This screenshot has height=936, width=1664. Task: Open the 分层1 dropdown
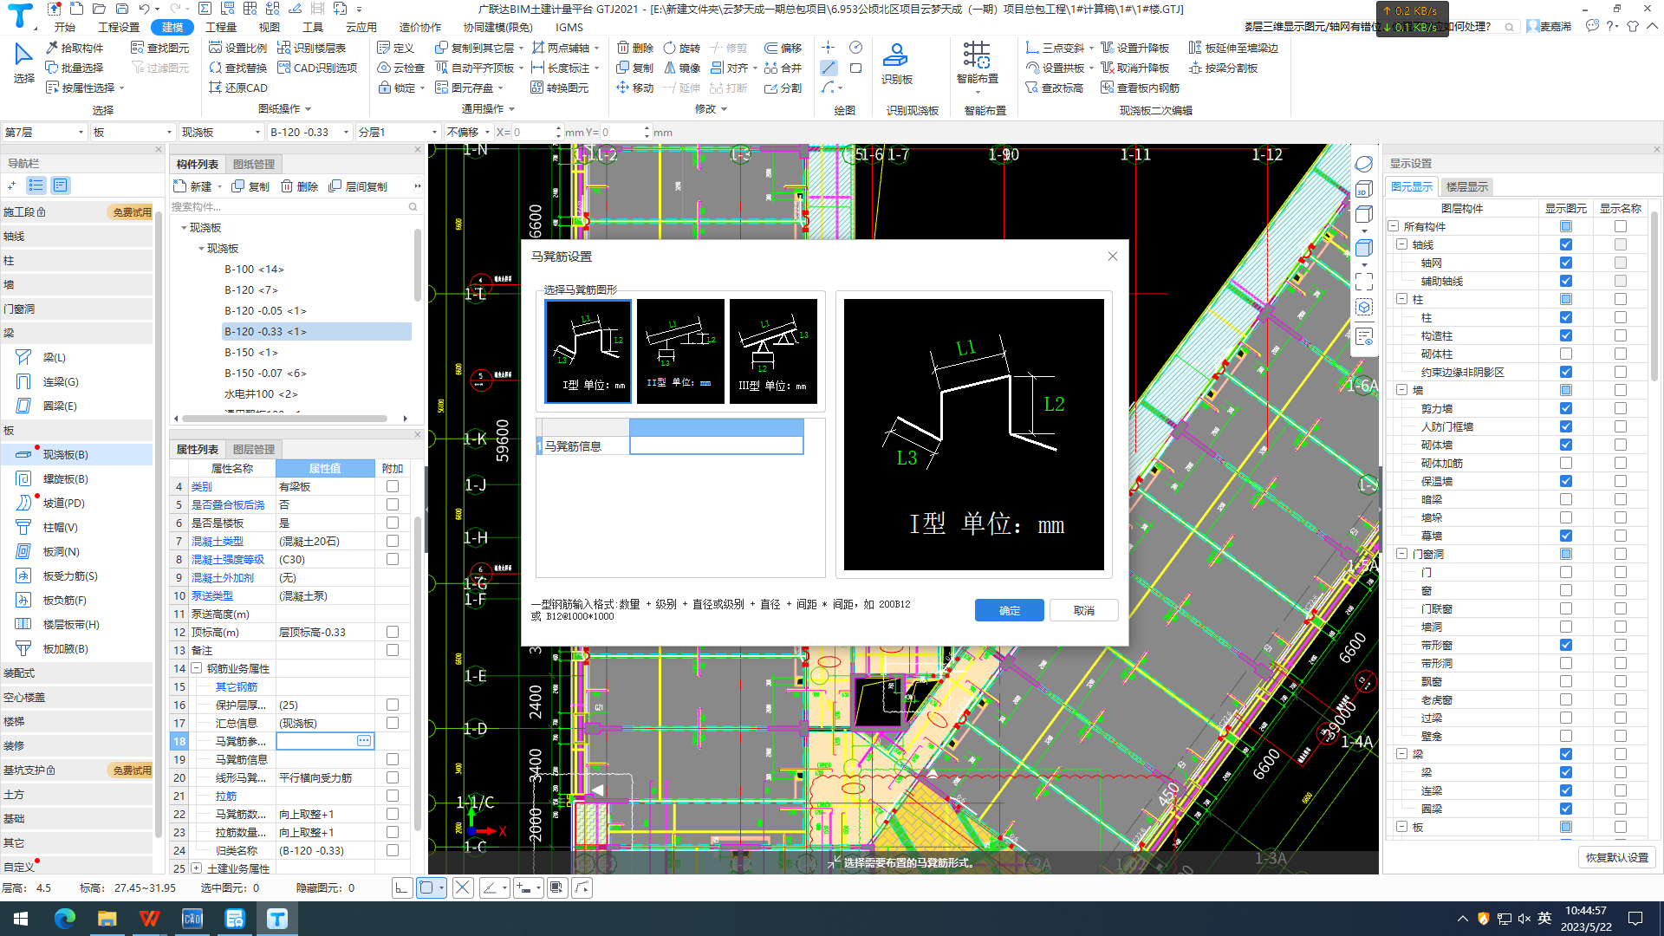(398, 132)
